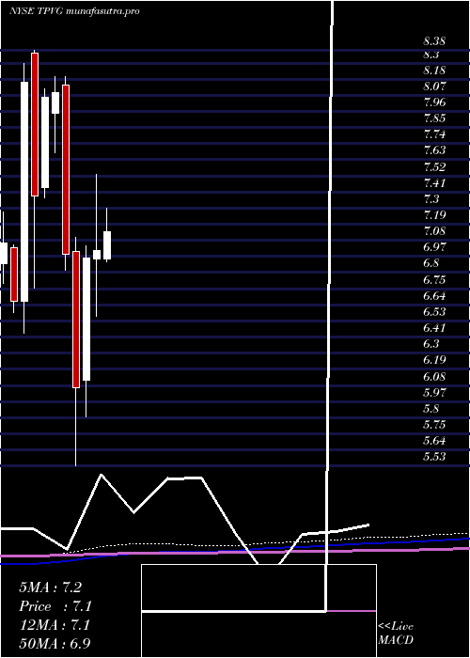This screenshot has height=658, width=470.
Task: Select the long red candlestick bottoming near 5.97
Action: (x=76, y=320)
